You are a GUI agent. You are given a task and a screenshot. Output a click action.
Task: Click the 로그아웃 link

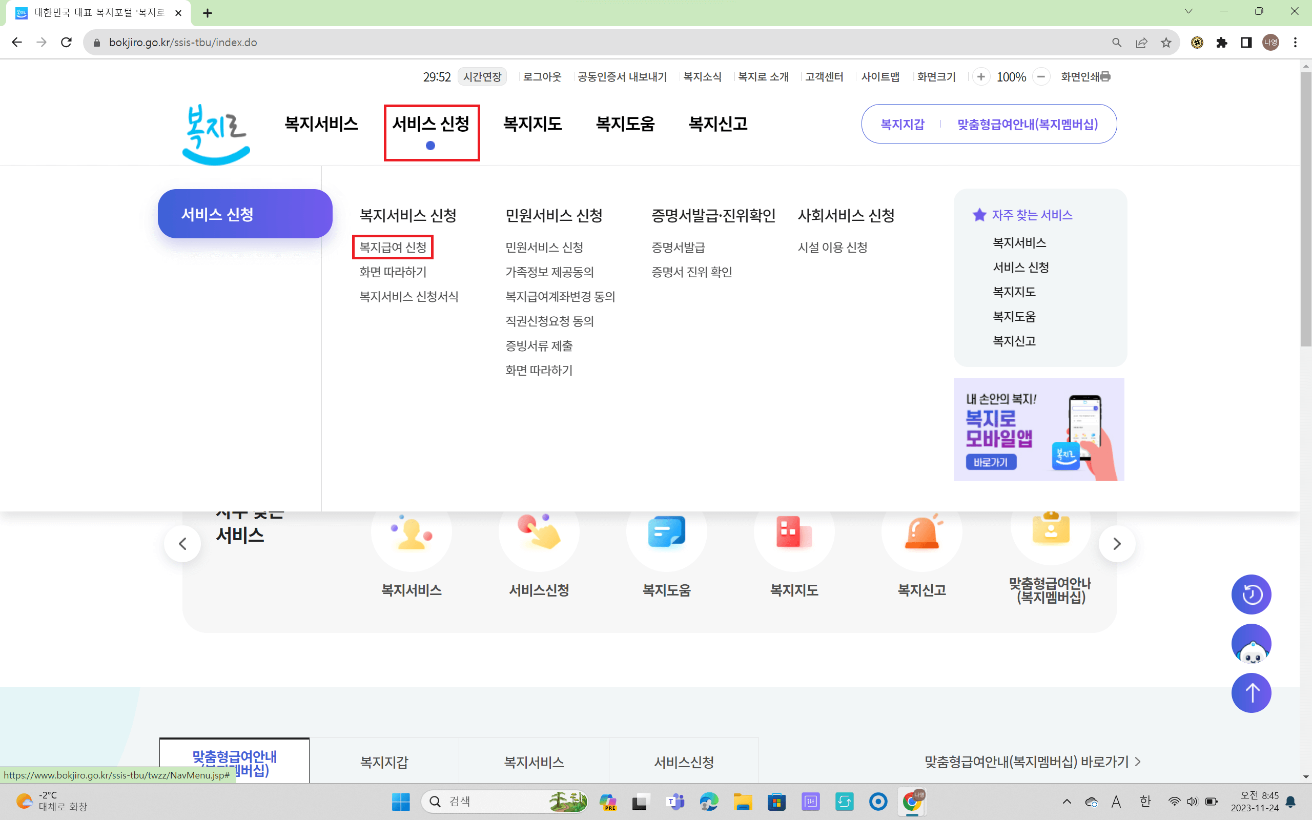tap(542, 76)
